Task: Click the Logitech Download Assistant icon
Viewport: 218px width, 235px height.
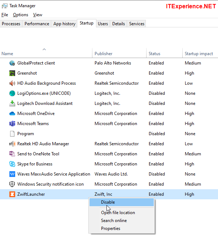Action: tap(12, 103)
